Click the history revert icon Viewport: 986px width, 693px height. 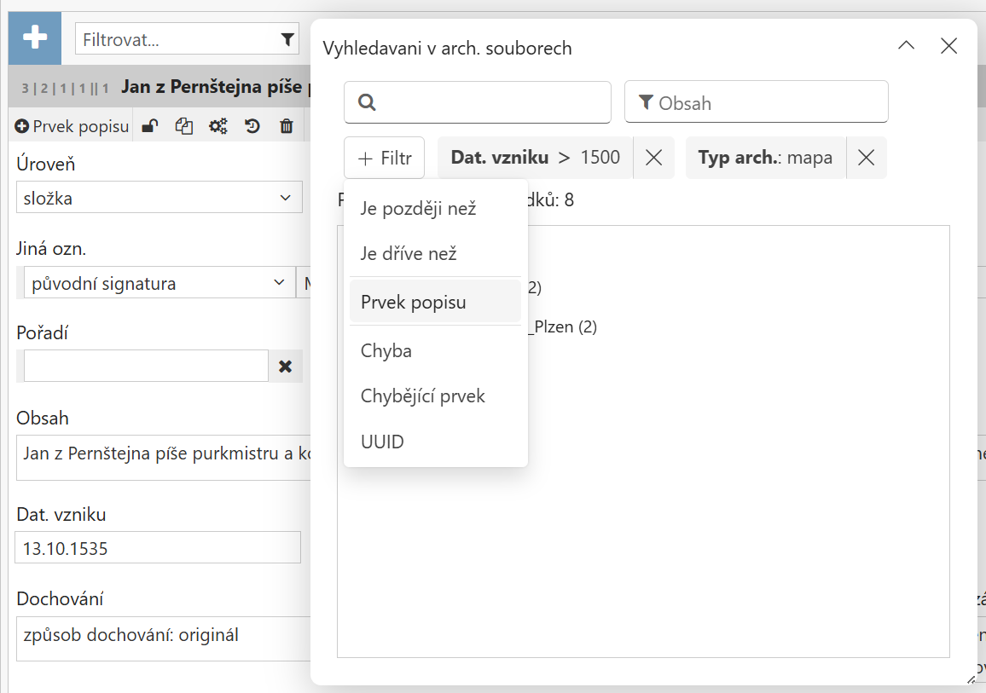[252, 127]
